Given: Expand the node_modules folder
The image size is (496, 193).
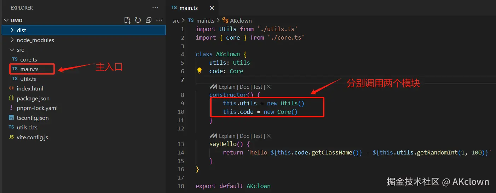Looking at the screenshot, I should point(83,40).
